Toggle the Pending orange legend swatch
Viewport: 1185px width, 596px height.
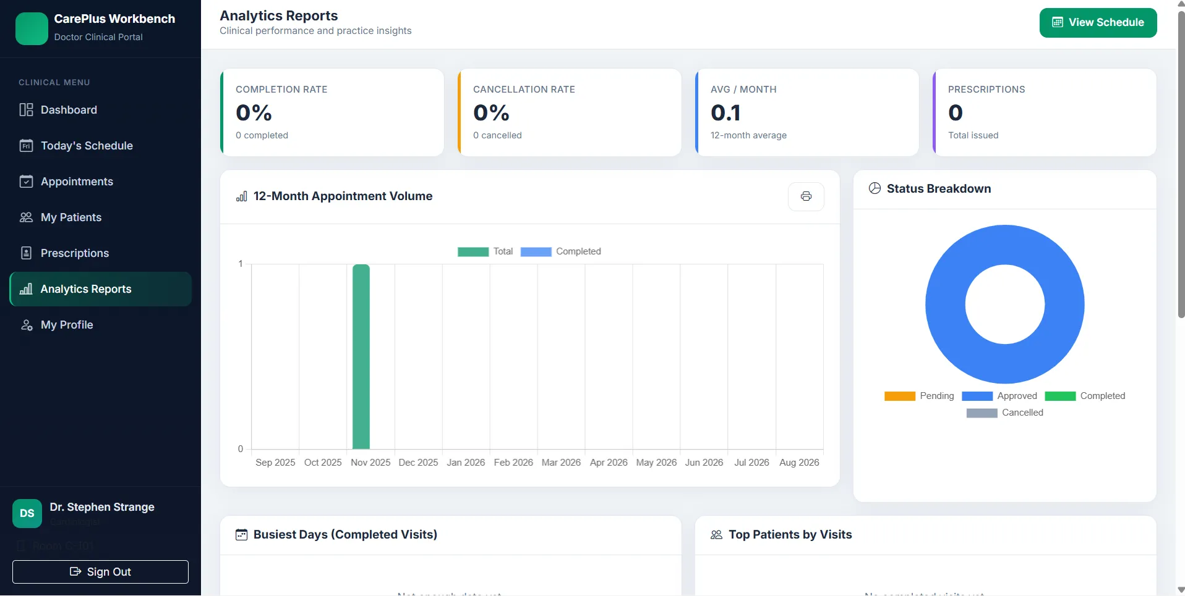900,397
